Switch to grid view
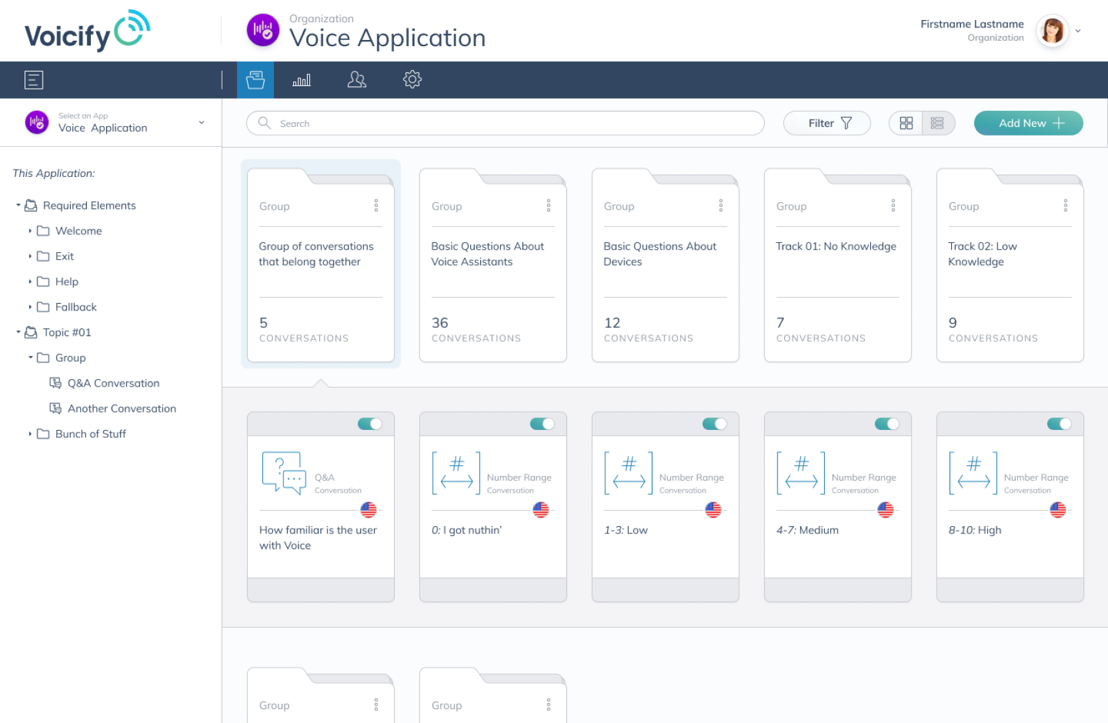The height and width of the screenshot is (723, 1108). point(906,124)
